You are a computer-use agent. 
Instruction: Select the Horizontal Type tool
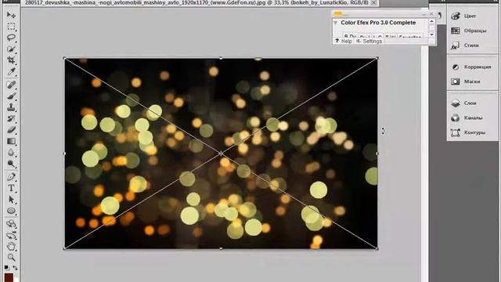coord(11,188)
